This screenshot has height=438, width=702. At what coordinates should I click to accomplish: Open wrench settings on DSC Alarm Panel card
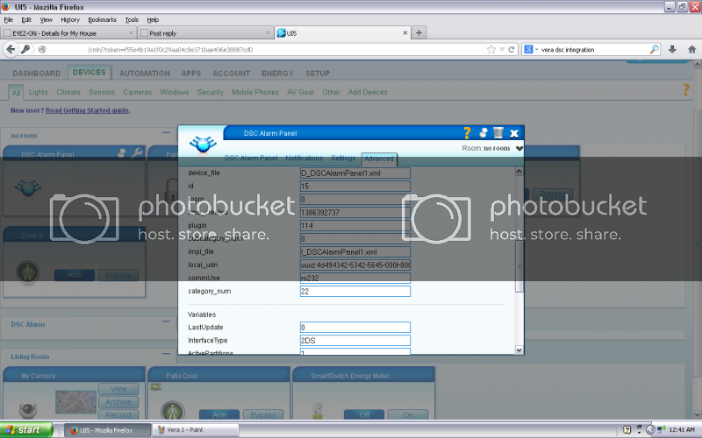pyautogui.click(x=137, y=152)
